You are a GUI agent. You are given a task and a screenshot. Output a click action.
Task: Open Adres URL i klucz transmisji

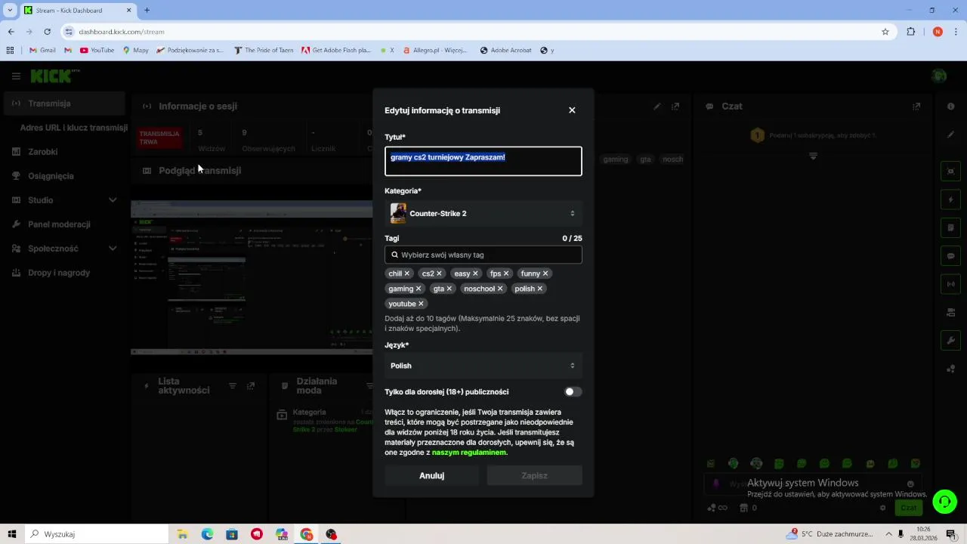click(x=73, y=128)
